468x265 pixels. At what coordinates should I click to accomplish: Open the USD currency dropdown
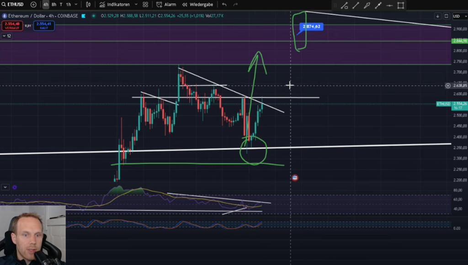[x=460, y=16]
